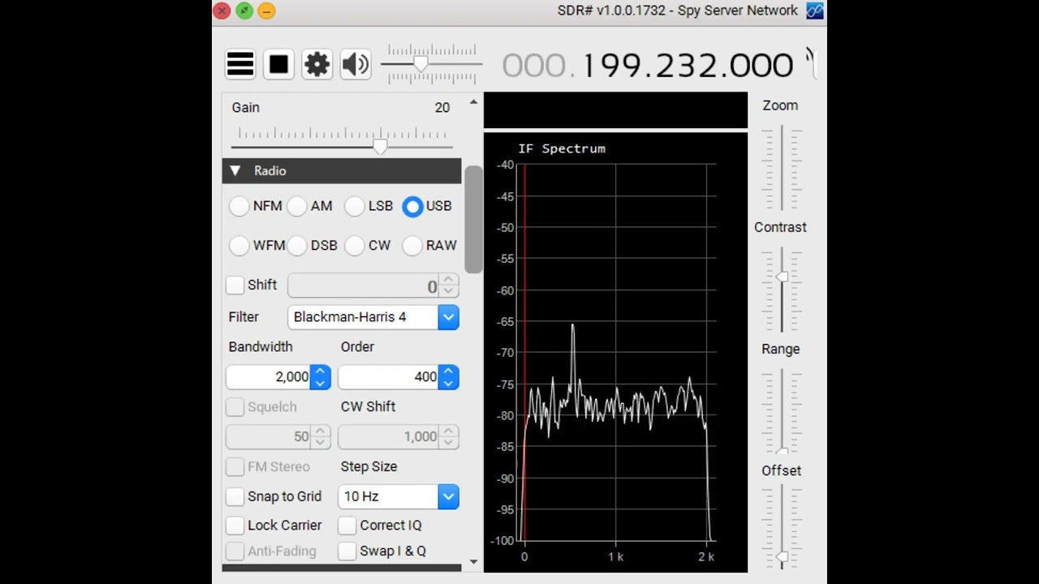Click the Contrast vertical slider
The width and height of the screenshot is (1039, 584).
point(782,290)
